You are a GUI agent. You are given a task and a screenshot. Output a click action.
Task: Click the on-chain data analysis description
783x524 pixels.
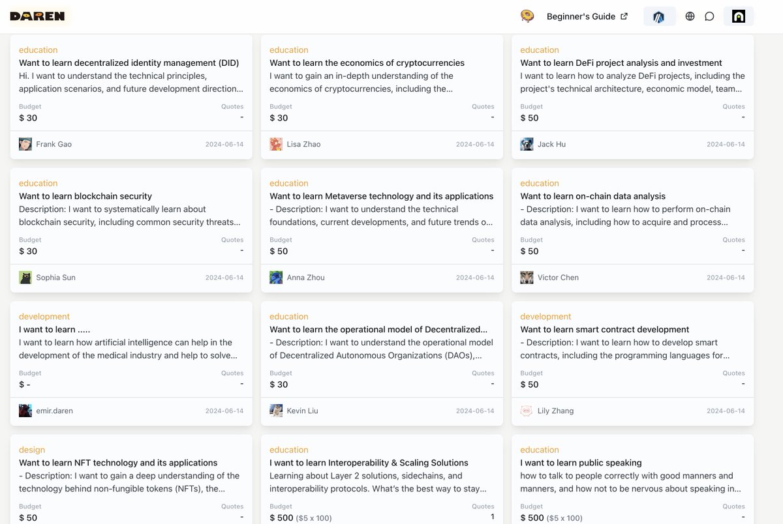coord(625,216)
